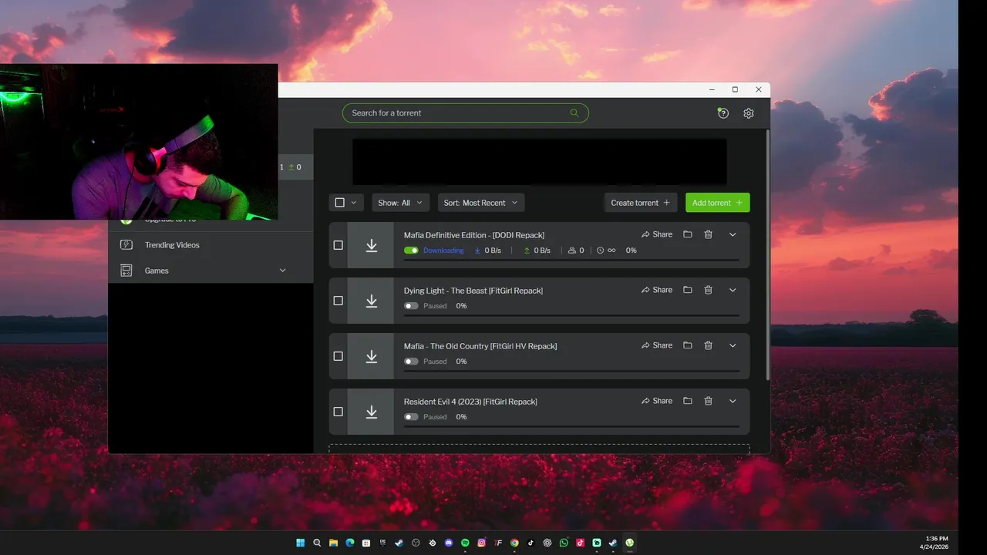
Task: Delete the Dying Light - The Beast torrent with its trash icon
Action: click(708, 290)
